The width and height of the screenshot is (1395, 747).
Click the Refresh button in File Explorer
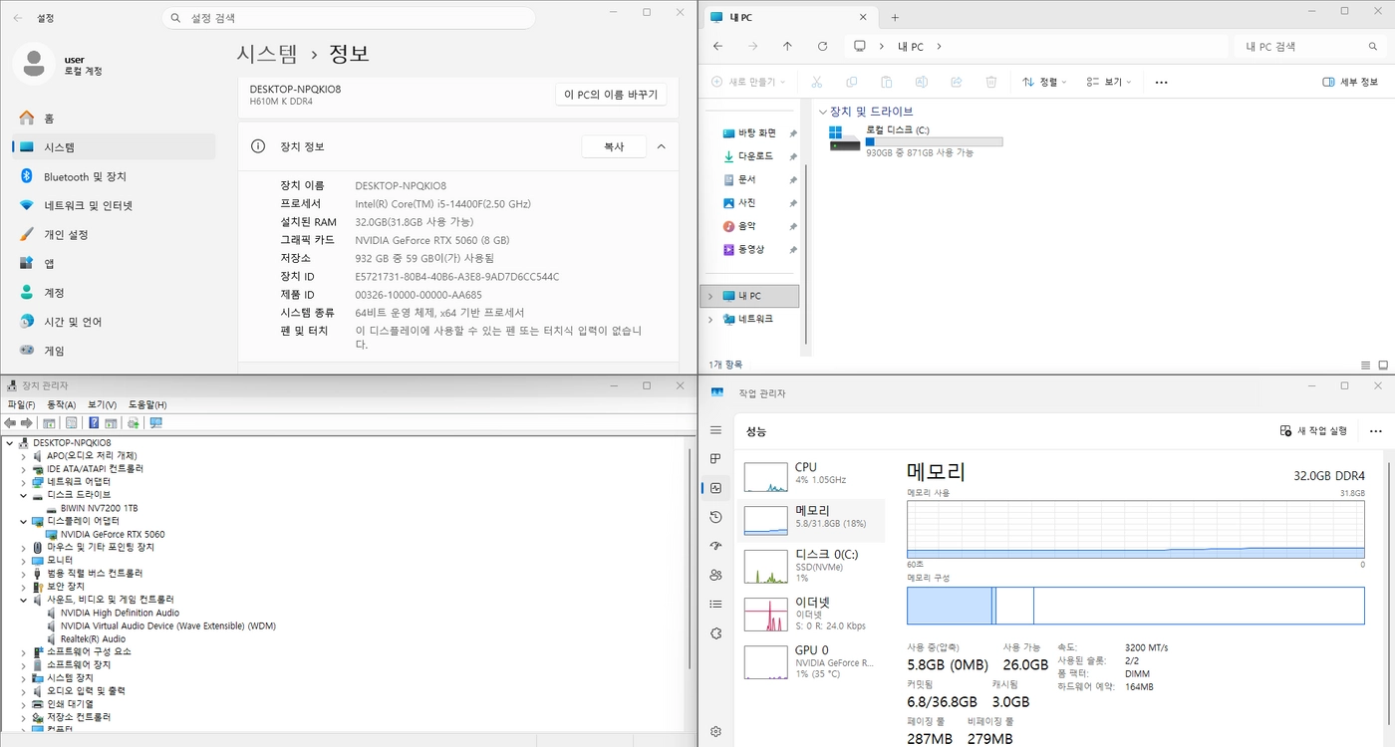coord(822,47)
